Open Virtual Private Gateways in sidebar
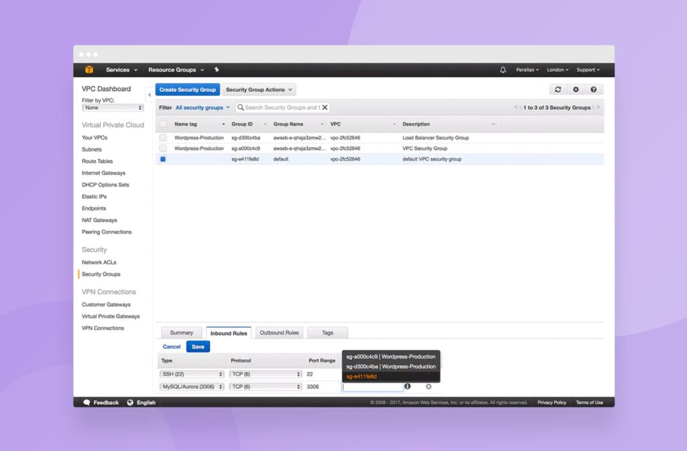Image resolution: width=687 pixels, height=451 pixels. (x=111, y=316)
